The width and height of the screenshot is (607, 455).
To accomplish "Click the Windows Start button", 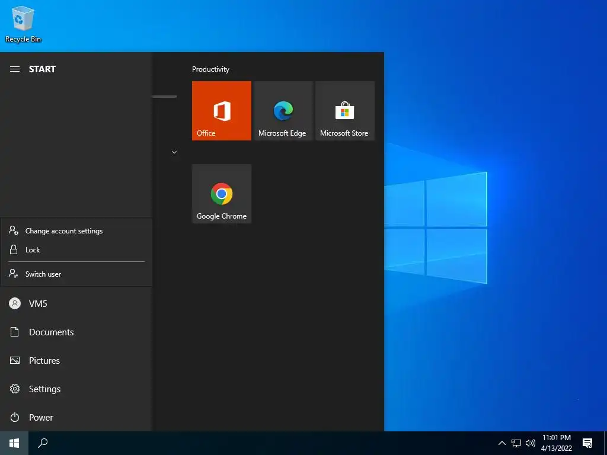I will coord(14,443).
